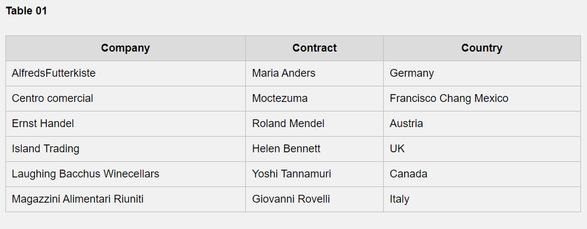This screenshot has height=229, width=587.
Task: Select the AlfredsFutterkiste cell
Action: [x=125, y=73]
